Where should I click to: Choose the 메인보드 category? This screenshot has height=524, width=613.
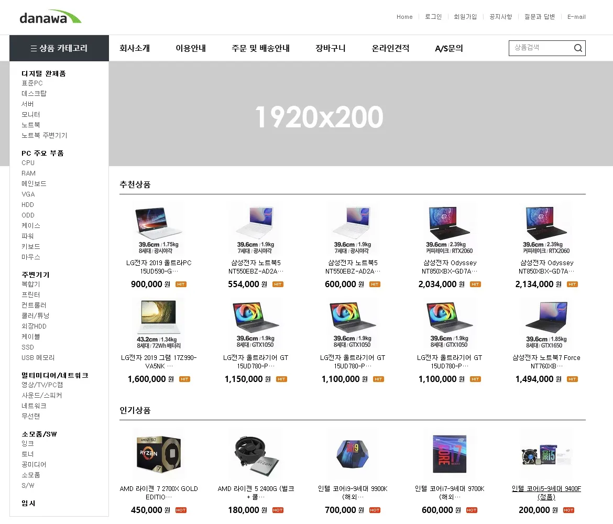[x=34, y=184]
